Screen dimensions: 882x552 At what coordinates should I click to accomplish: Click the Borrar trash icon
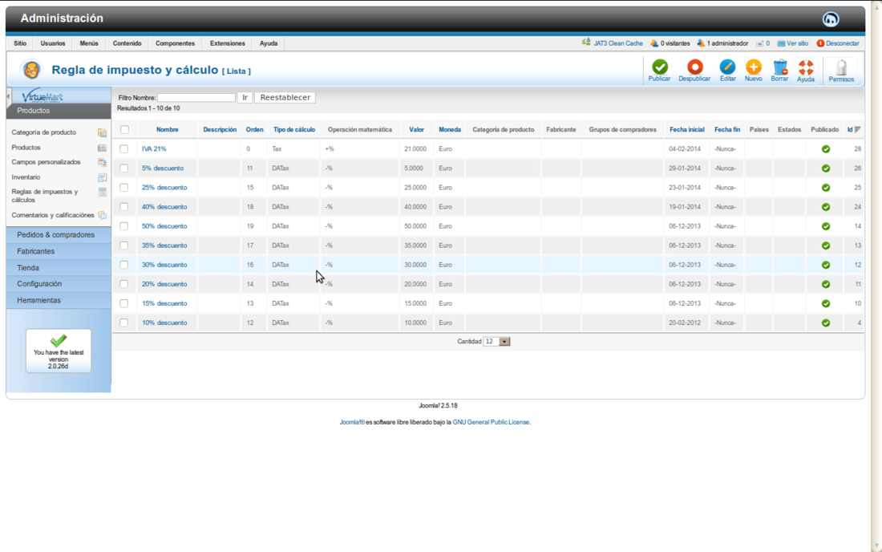pos(779,67)
